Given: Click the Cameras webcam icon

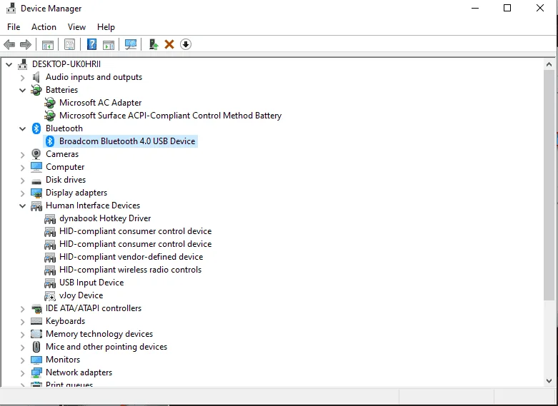Looking at the screenshot, I should [x=36, y=154].
